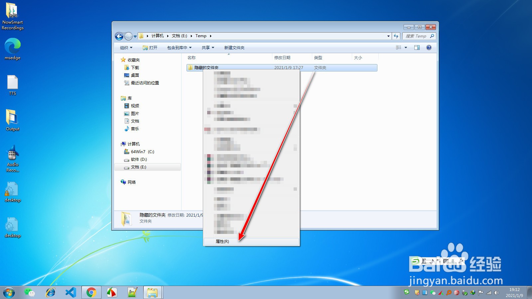Viewport: 532px width, 299px height.
Task: Click 计算机 in the address breadcrumb
Action: pyautogui.click(x=158, y=36)
